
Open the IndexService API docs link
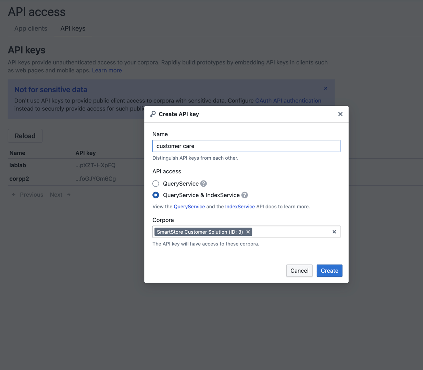point(240,207)
